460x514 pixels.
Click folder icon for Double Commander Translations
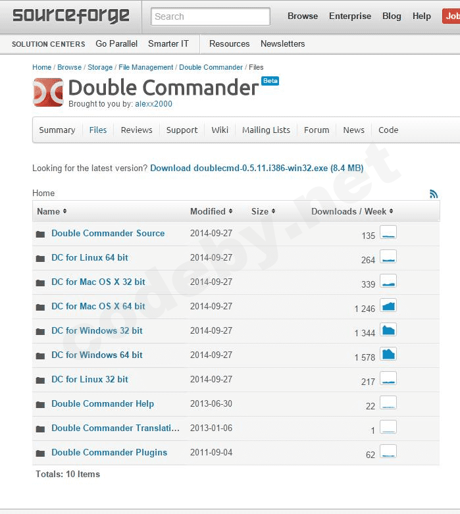(40, 428)
